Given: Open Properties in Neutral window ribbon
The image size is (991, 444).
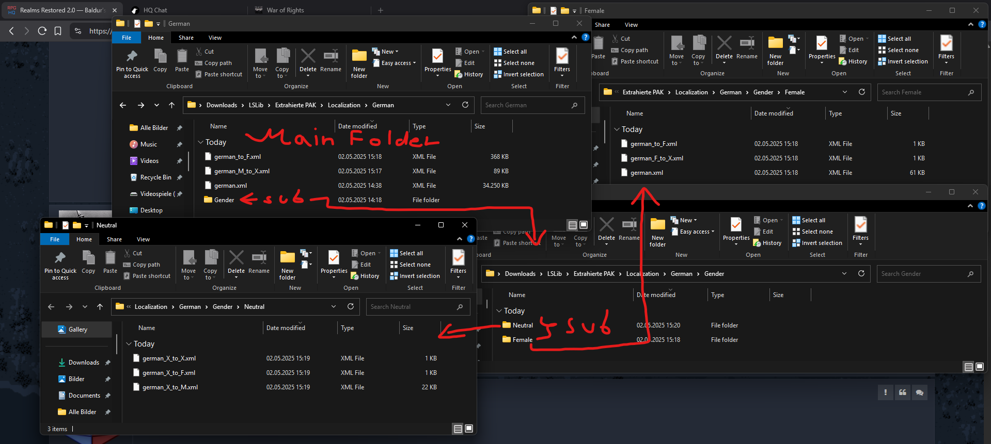Looking at the screenshot, I should pos(334,265).
